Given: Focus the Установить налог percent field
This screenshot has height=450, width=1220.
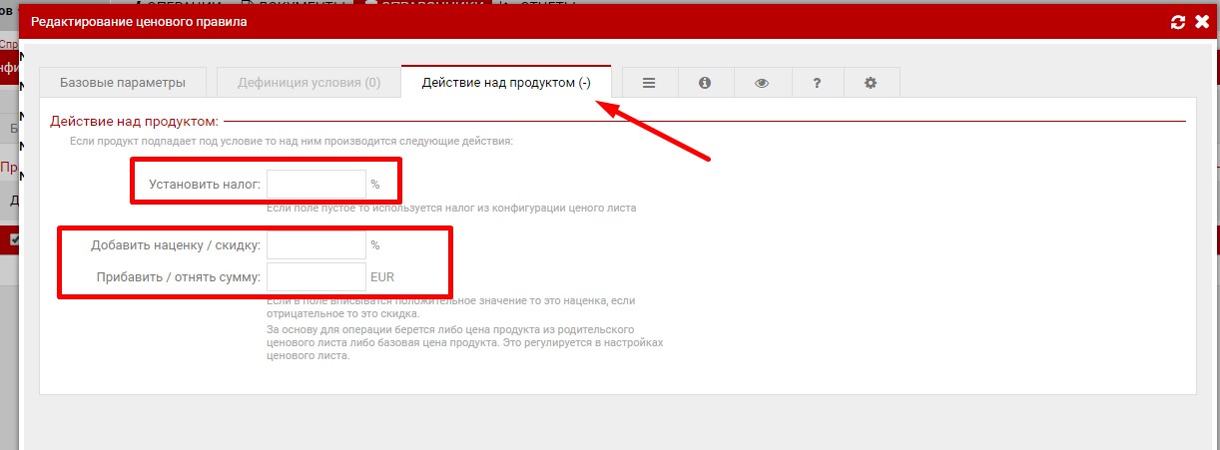Looking at the screenshot, I should click(316, 185).
